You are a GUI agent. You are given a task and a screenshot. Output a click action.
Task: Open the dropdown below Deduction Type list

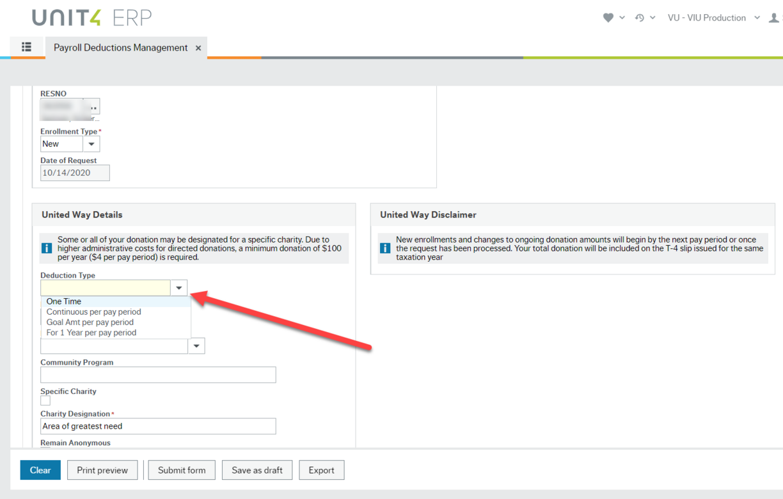(196, 346)
